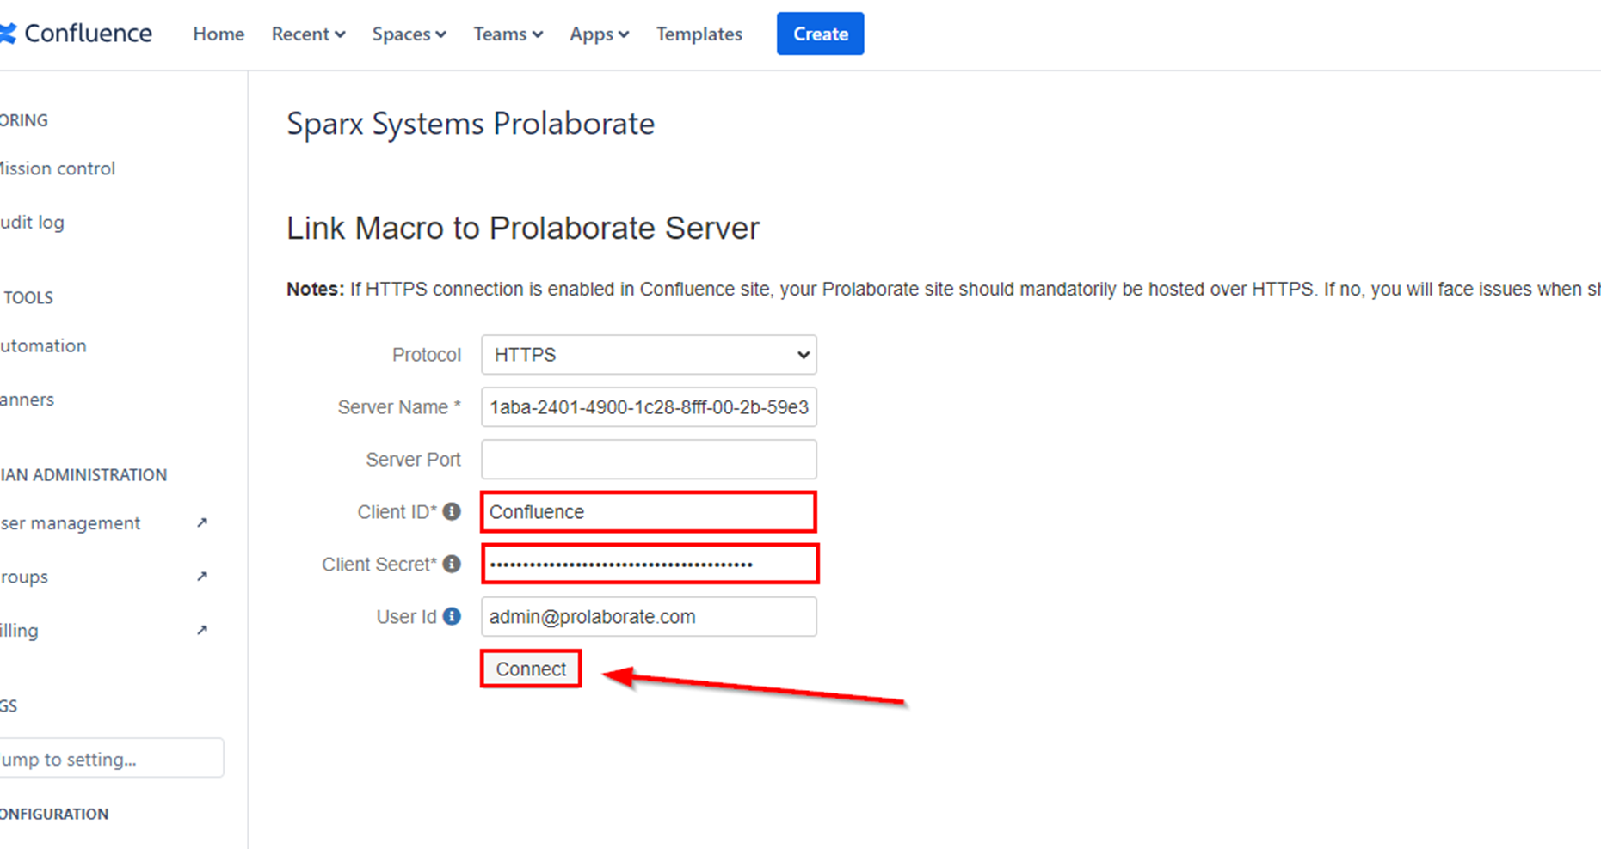Viewport: 1601px width, 849px height.
Task: Open User management in the sidebar
Action: [x=70, y=523]
